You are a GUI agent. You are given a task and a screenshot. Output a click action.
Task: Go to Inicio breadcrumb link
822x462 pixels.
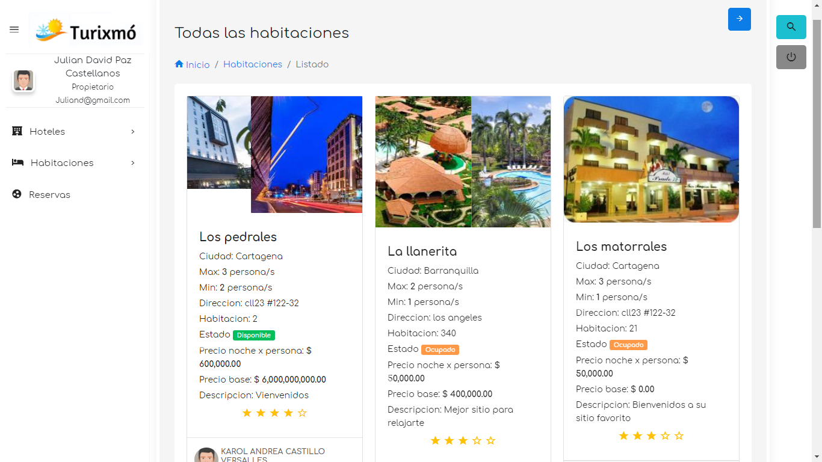point(197,65)
